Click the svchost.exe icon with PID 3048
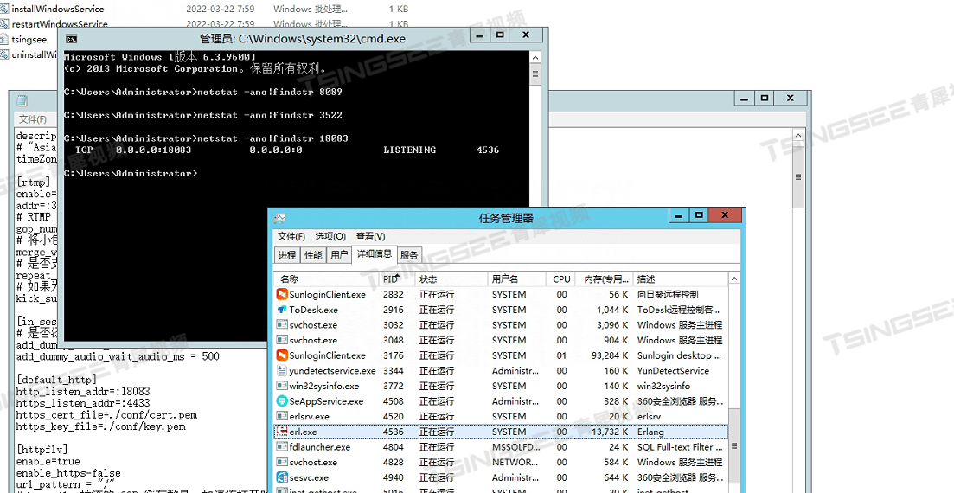The image size is (954, 493). pos(282,340)
